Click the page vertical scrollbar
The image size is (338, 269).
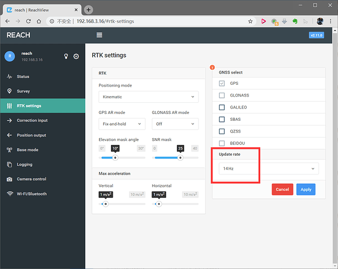click(x=335, y=148)
